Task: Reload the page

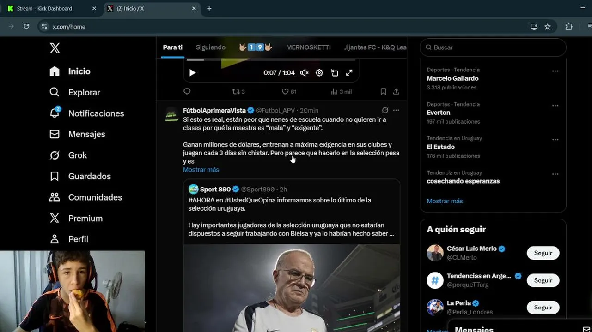Action: point(26,26)
